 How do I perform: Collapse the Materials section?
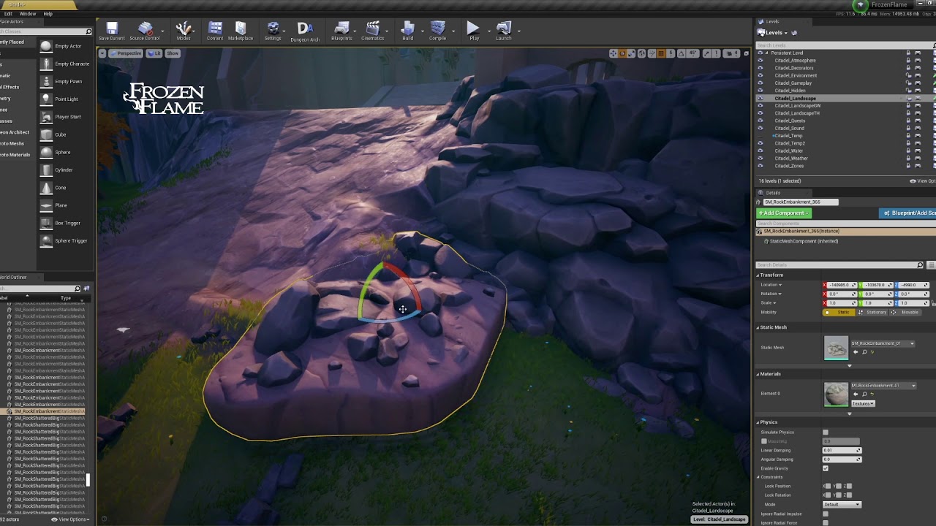(758, 374)
